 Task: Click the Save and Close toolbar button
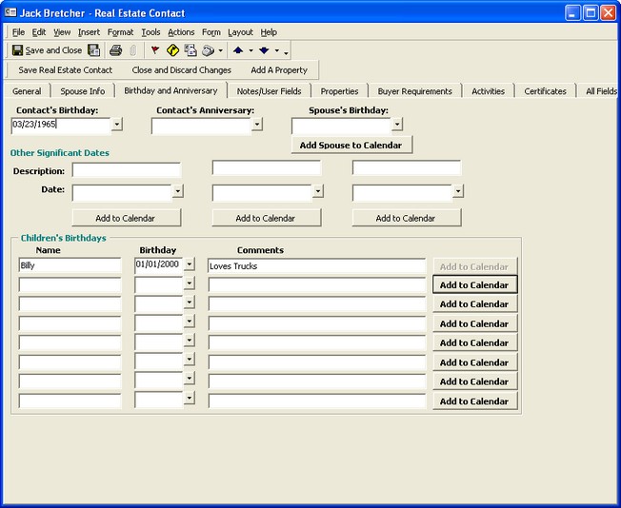click(46, 50)
